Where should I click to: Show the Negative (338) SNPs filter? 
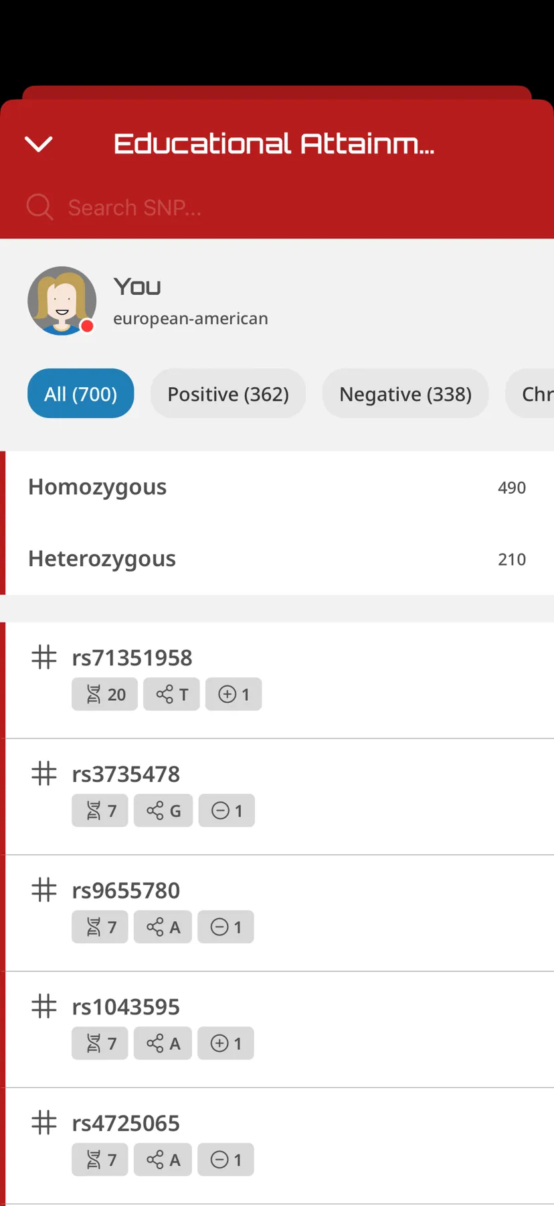click(405, 393)
